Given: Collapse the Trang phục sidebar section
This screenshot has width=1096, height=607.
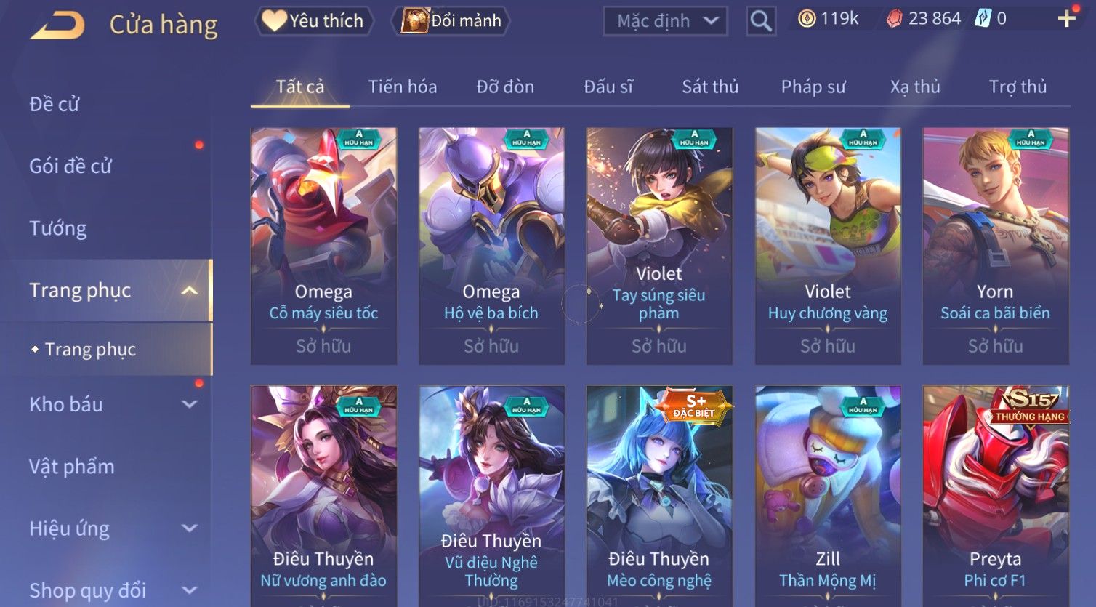Looking at the screenshot, I should tap(189, 291).
